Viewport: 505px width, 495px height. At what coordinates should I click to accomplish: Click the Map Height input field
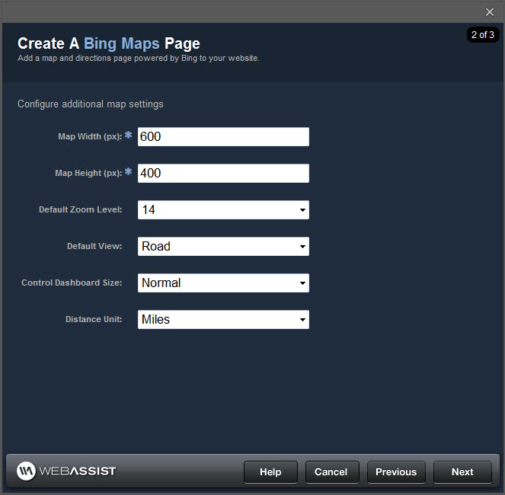pos(223,174)
